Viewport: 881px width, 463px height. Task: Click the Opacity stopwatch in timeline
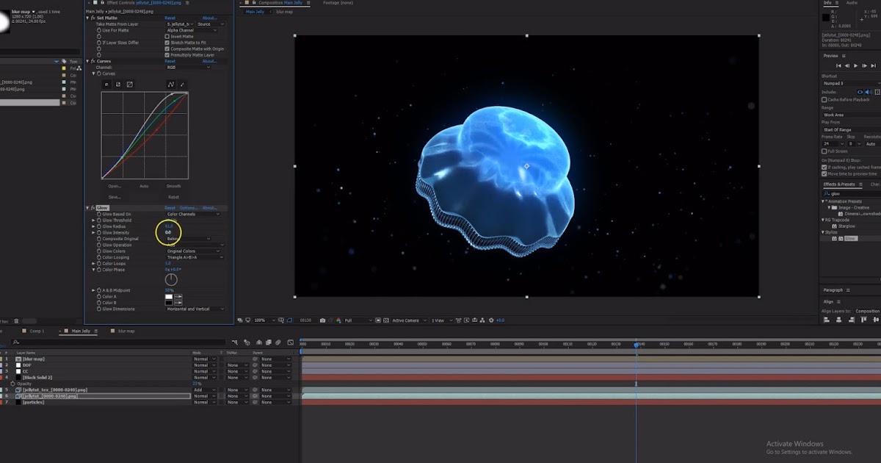[x=12, y=384]
